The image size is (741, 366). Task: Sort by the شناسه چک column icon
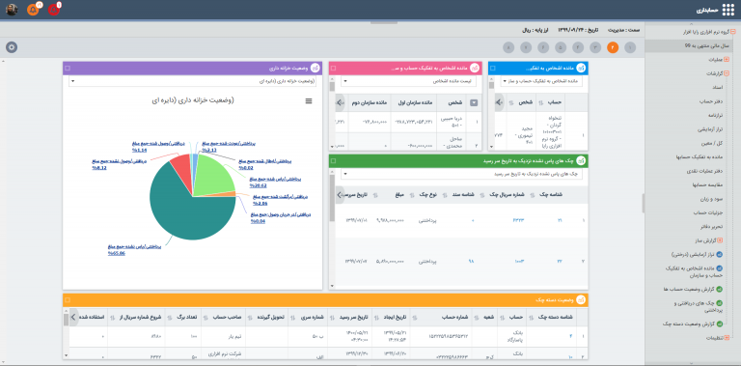(532, 194)
